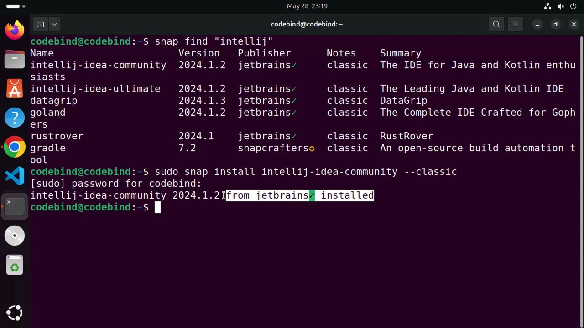Click classic note in the datagrip row
Viewport: 584px width, 328px height.
tap(347, 101)
